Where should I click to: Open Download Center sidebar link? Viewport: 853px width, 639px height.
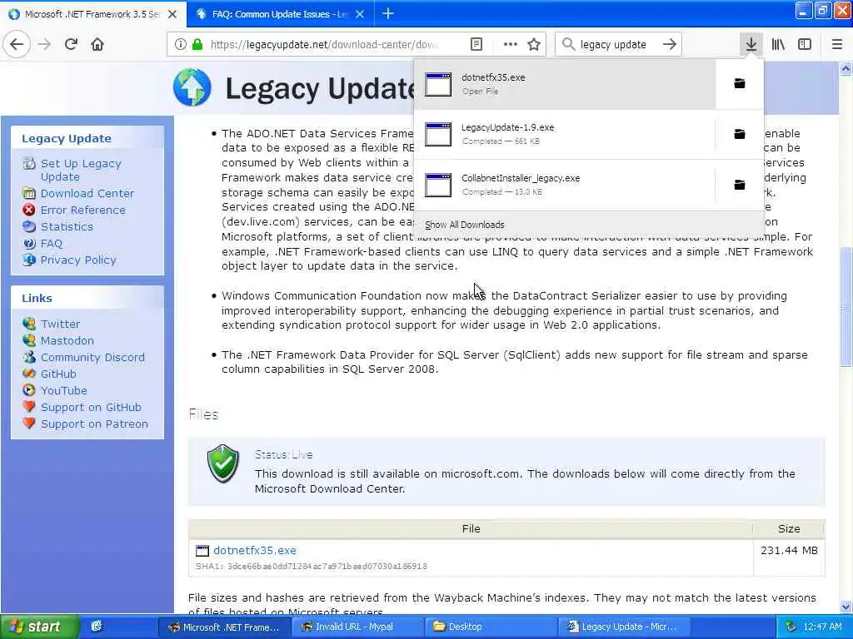pos(87,193)
